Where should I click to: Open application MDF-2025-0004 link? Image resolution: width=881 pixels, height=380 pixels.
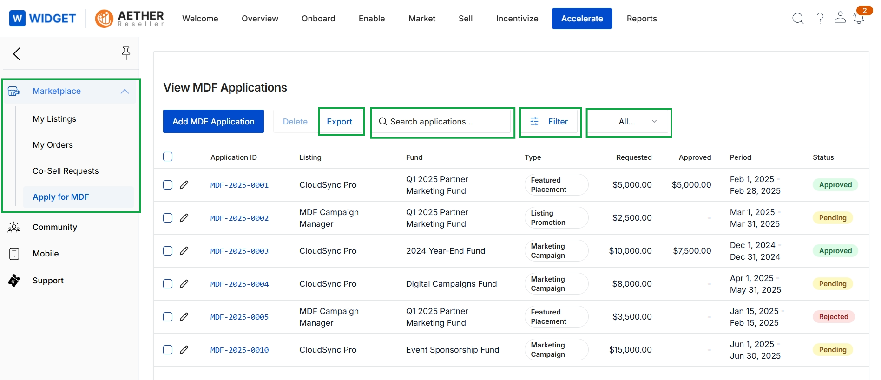[239, 284]
